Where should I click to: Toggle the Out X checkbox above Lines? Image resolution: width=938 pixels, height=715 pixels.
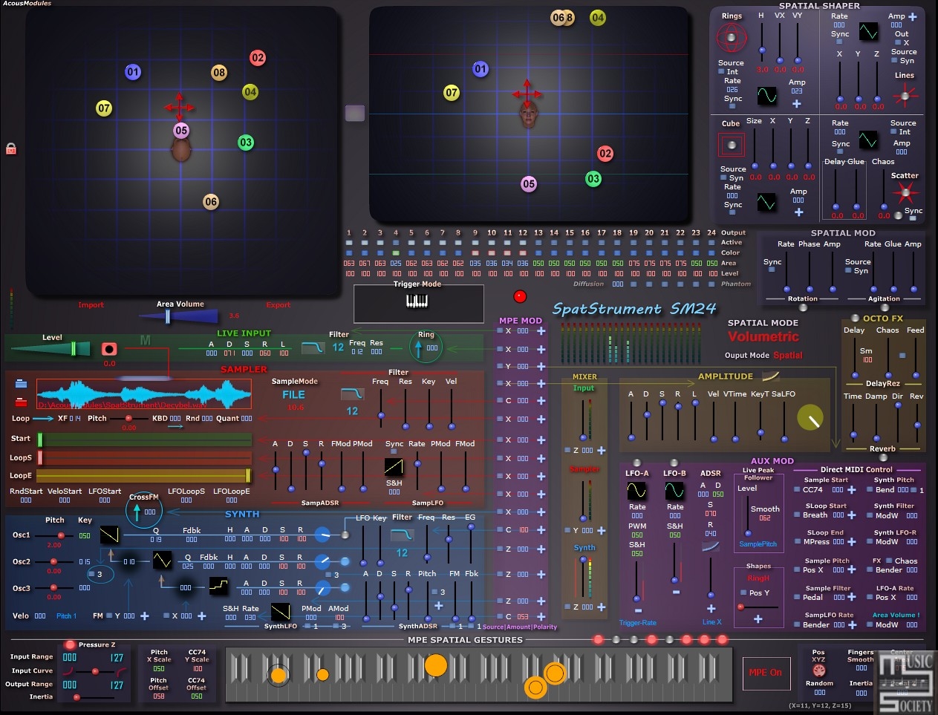tap(897, 43)
